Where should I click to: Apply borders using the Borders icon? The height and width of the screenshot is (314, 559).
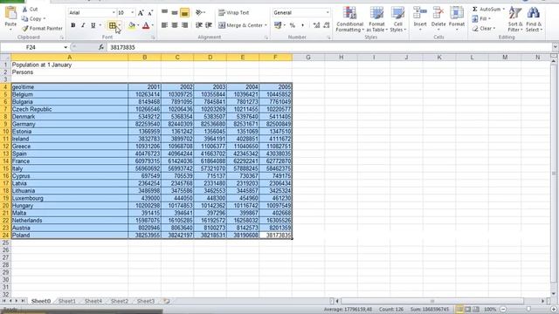point(112,25)
